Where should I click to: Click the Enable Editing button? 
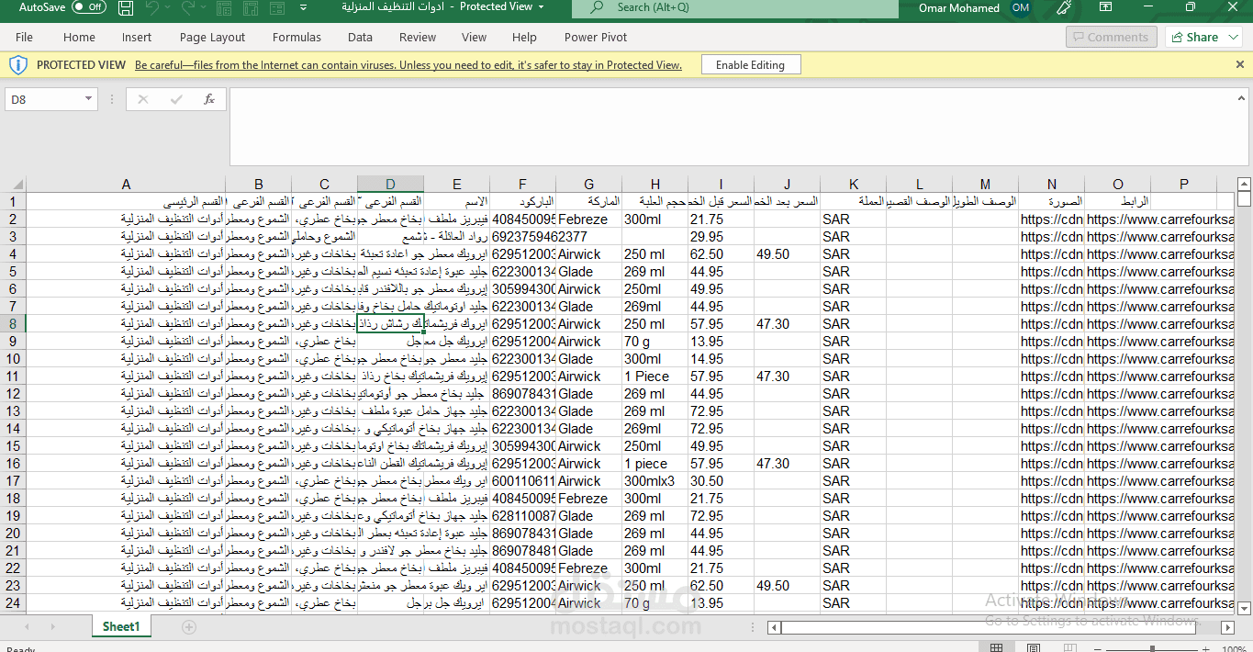point(750,65)
